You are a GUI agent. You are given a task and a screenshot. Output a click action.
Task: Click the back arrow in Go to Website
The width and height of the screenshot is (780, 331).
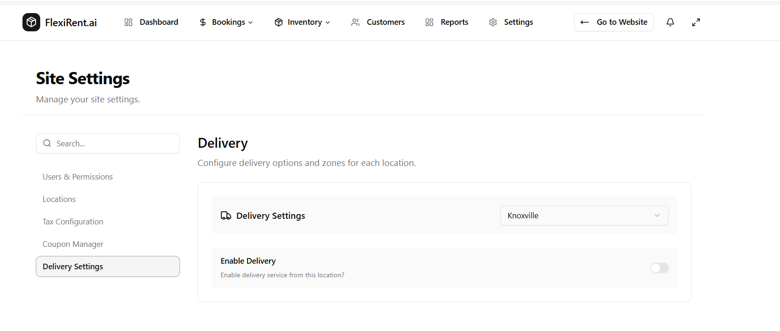point(584,22)
